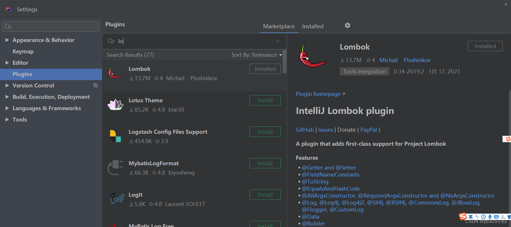Click the Lotus Theme flower icon
Image resolution: width=511 pixels, height=227 pixels.
coord(115,105)
